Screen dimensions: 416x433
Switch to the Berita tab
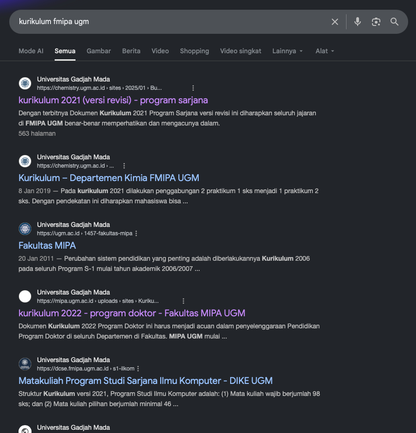click(x=131, y=51)
